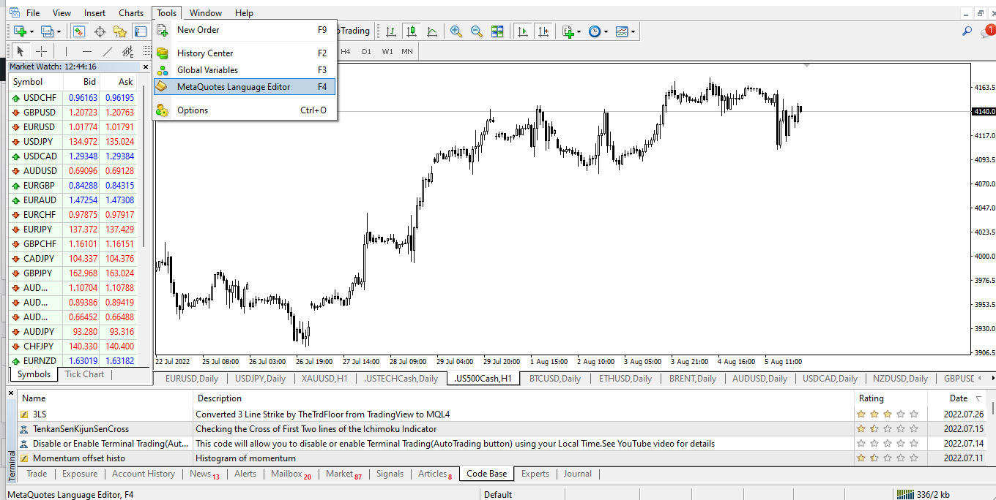996x500 pixels.
Task: Open the Tick Chart tab
Action: [84, 374]
